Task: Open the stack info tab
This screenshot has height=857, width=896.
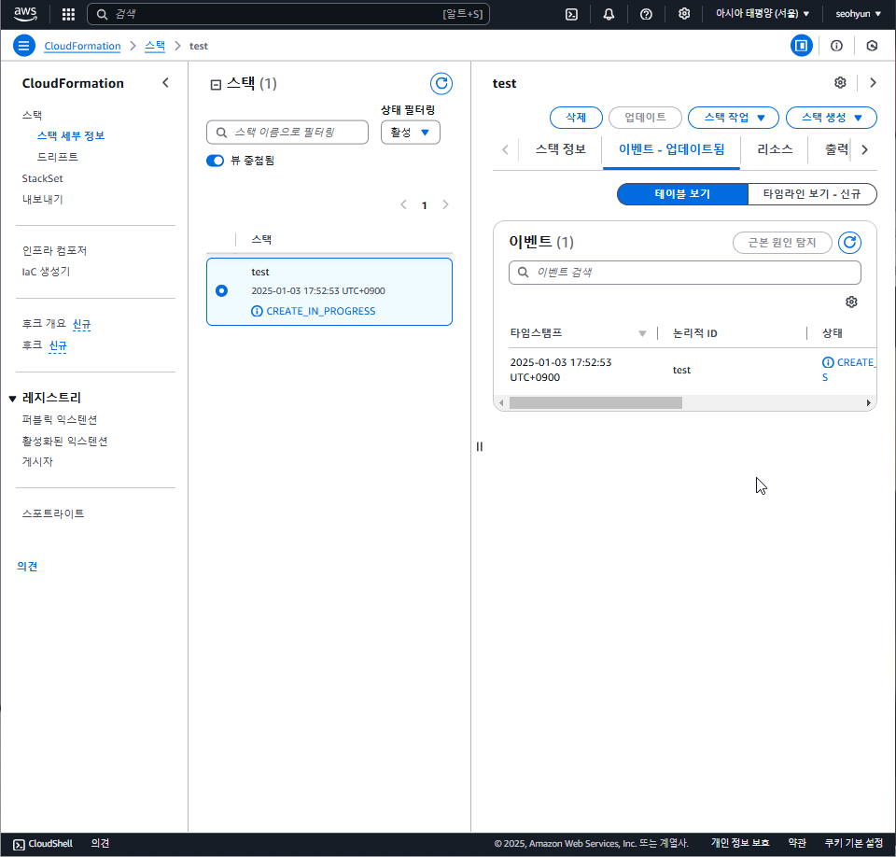Action: (561, 149)
